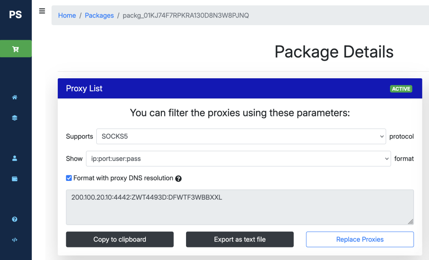Select the wallet billing icon in the sidebar

pos(15,179)
